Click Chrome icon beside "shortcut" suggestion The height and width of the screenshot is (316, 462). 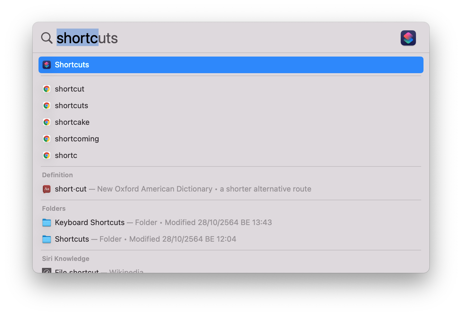point(47,89)
